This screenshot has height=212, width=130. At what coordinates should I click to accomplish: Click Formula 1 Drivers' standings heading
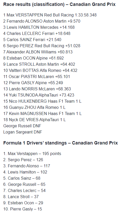(x=60, y=143)
